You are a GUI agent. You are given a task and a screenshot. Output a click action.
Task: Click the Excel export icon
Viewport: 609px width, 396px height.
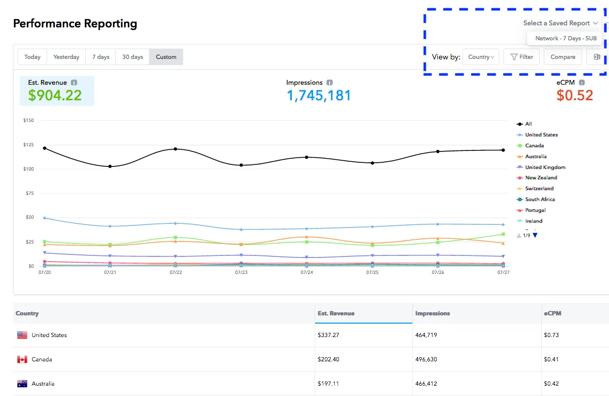tap(597, 57)
